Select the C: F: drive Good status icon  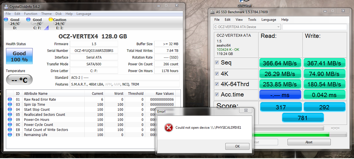point(28,19)
